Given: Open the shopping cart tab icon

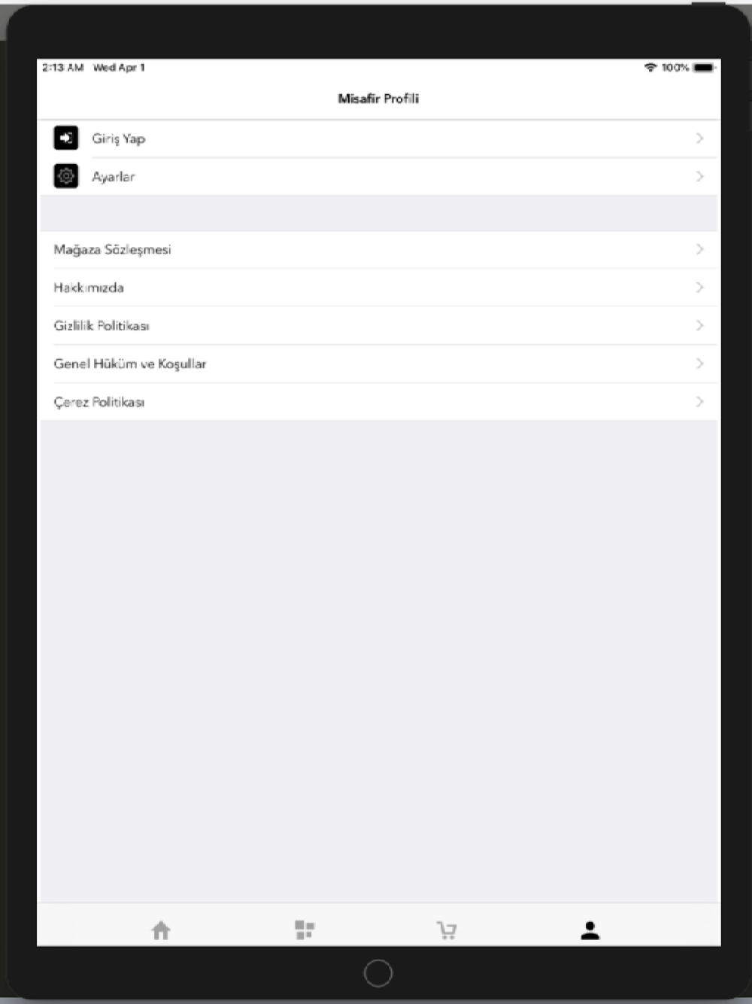Looking at the screenshot, I should pos(447,931).
